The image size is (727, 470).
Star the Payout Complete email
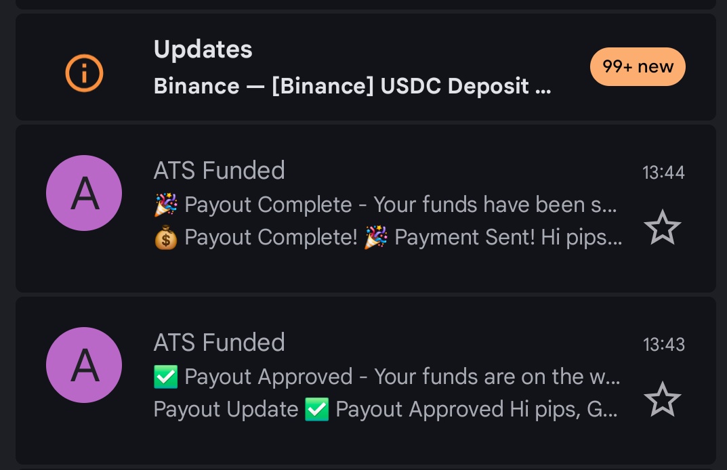(x=661, y=227)
